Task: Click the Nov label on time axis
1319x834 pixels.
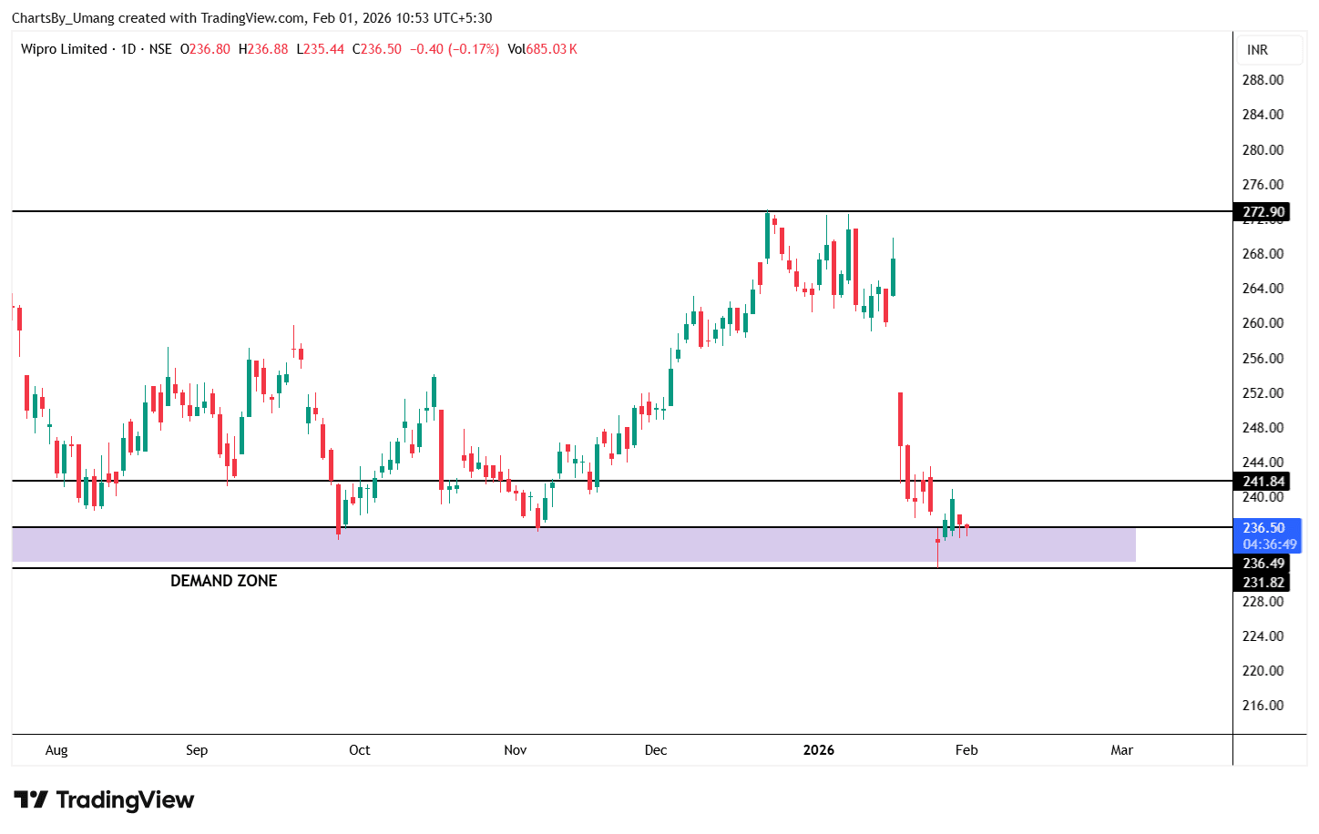Action: pyautogui.click(x=516, y=750)
